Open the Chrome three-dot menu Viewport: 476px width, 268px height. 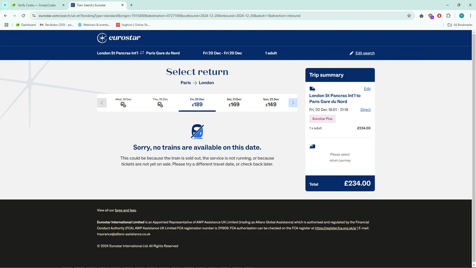pyautogui.click(x=470, y=16)
